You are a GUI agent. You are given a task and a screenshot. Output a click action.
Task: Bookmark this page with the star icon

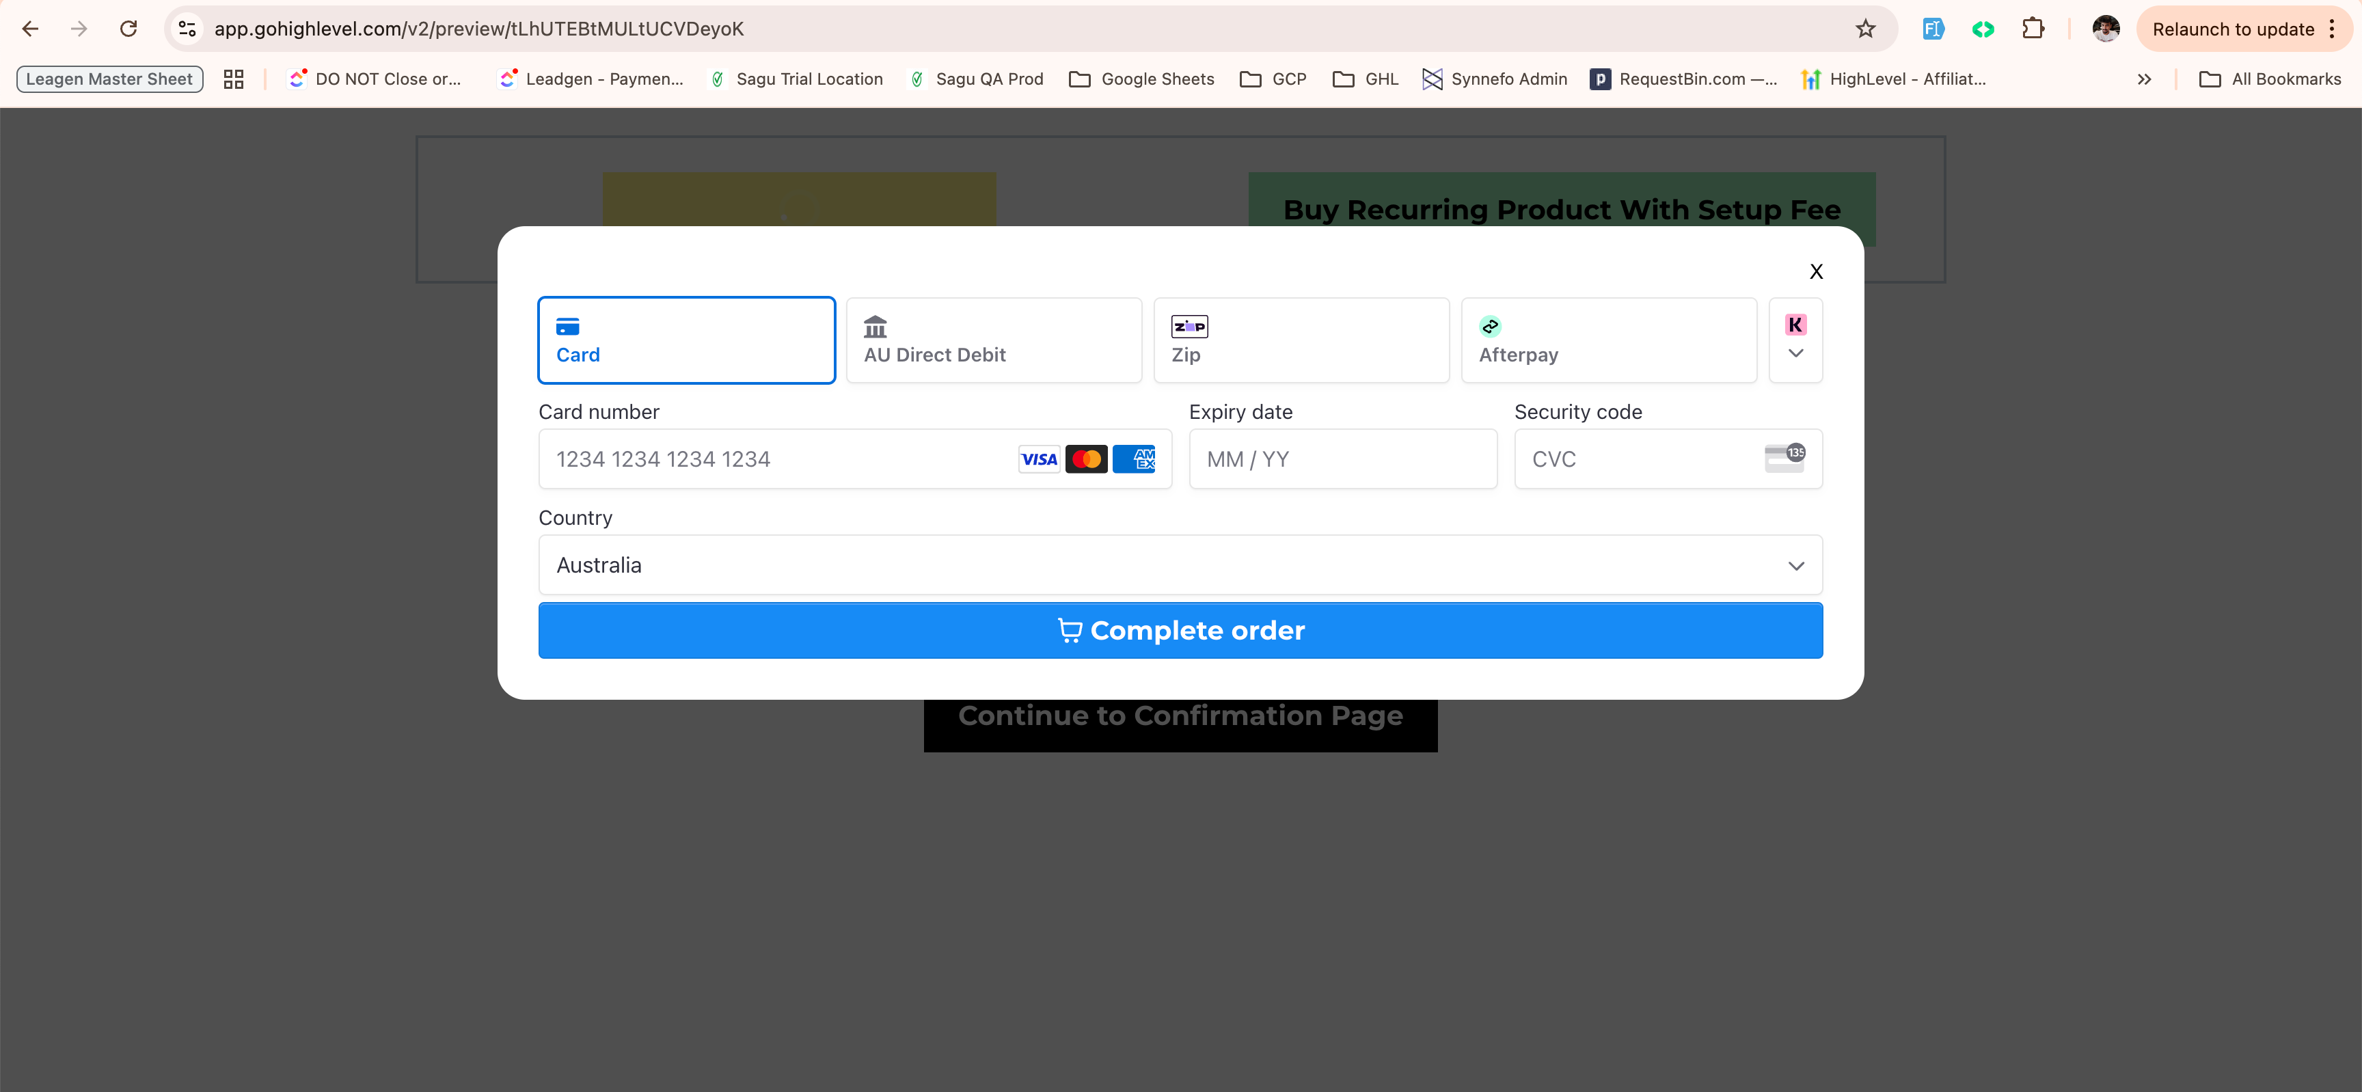(1865, 29)
